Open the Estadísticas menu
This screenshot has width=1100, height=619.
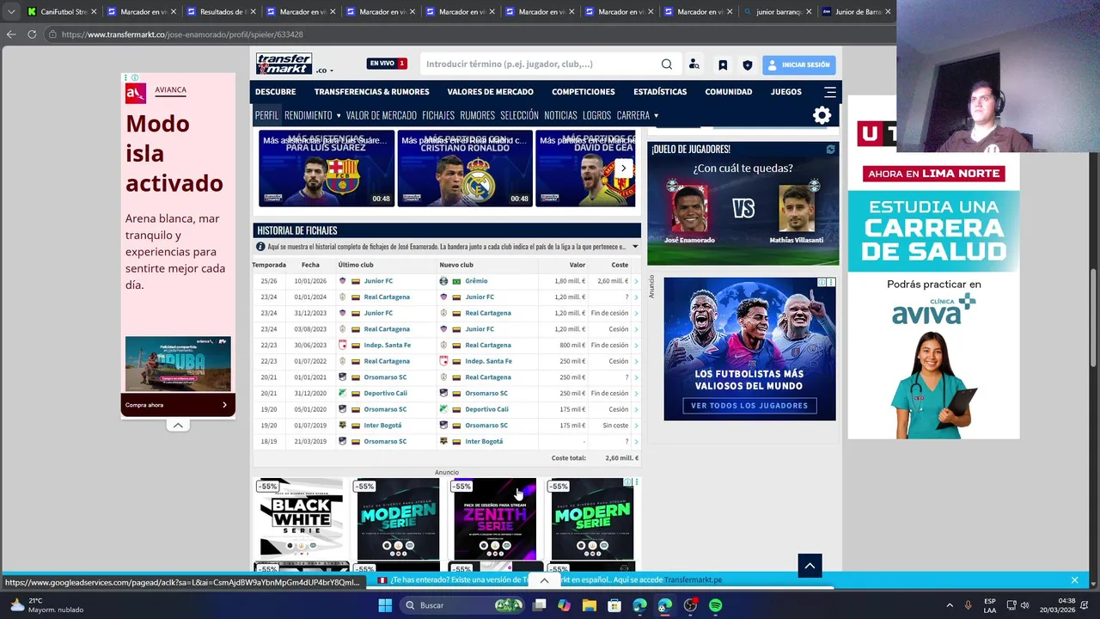coord(660,92)
